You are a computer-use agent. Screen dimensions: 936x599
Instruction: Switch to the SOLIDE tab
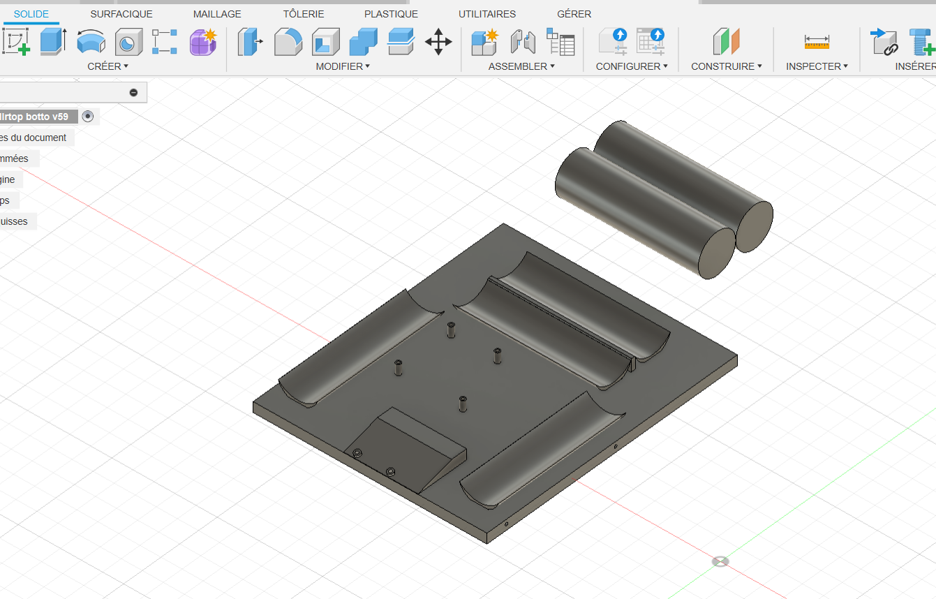[31, 14]
